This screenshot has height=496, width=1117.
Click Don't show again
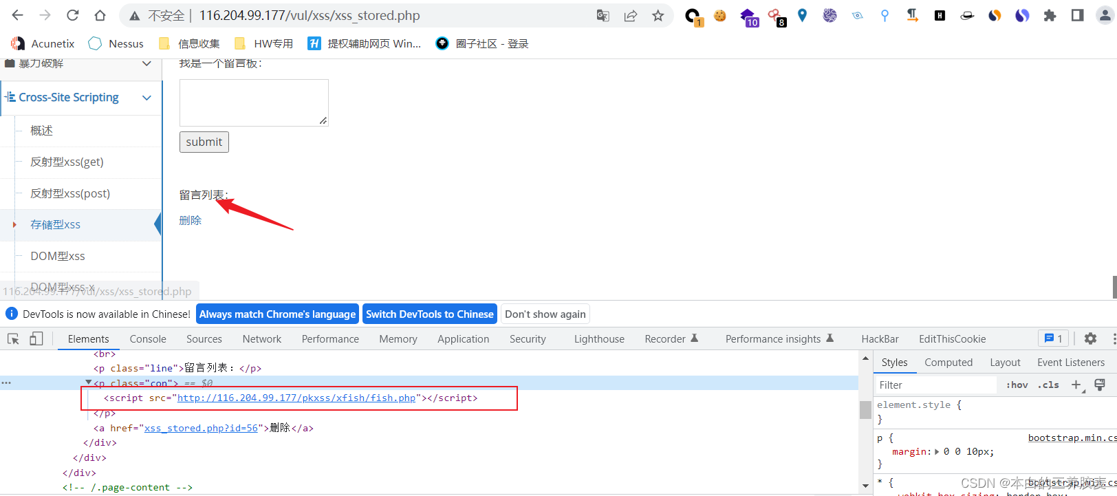pos(545,314)
